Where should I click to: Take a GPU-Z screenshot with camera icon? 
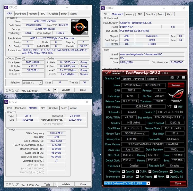pos(172,77)
